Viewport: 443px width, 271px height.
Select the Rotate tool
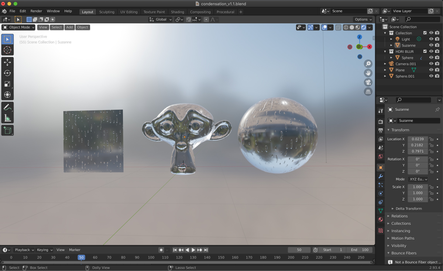tap(7, 73)
